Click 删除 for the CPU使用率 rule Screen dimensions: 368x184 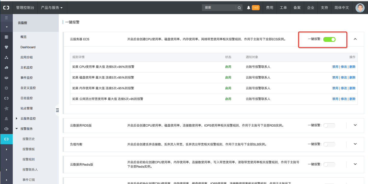tap(352, 67)
